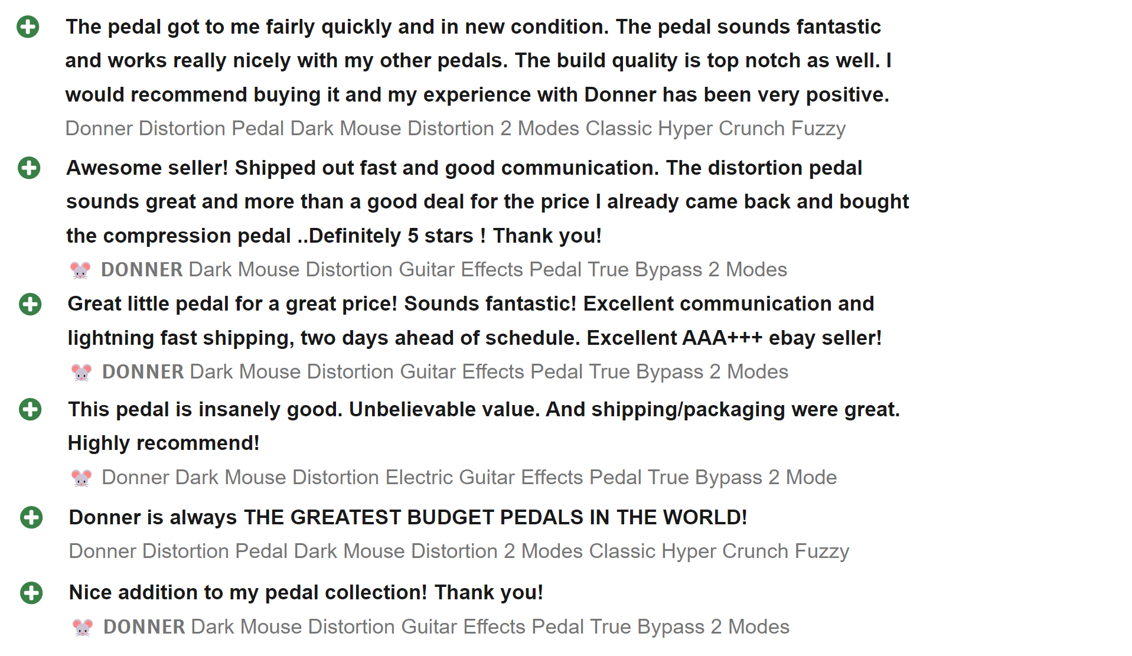Image resolution: width=1132 pixels, height=656 pixels.
Task: Click green plus icon beside "The pedal got to me" review
Action: pyautogui.click(x=28, y=27)
